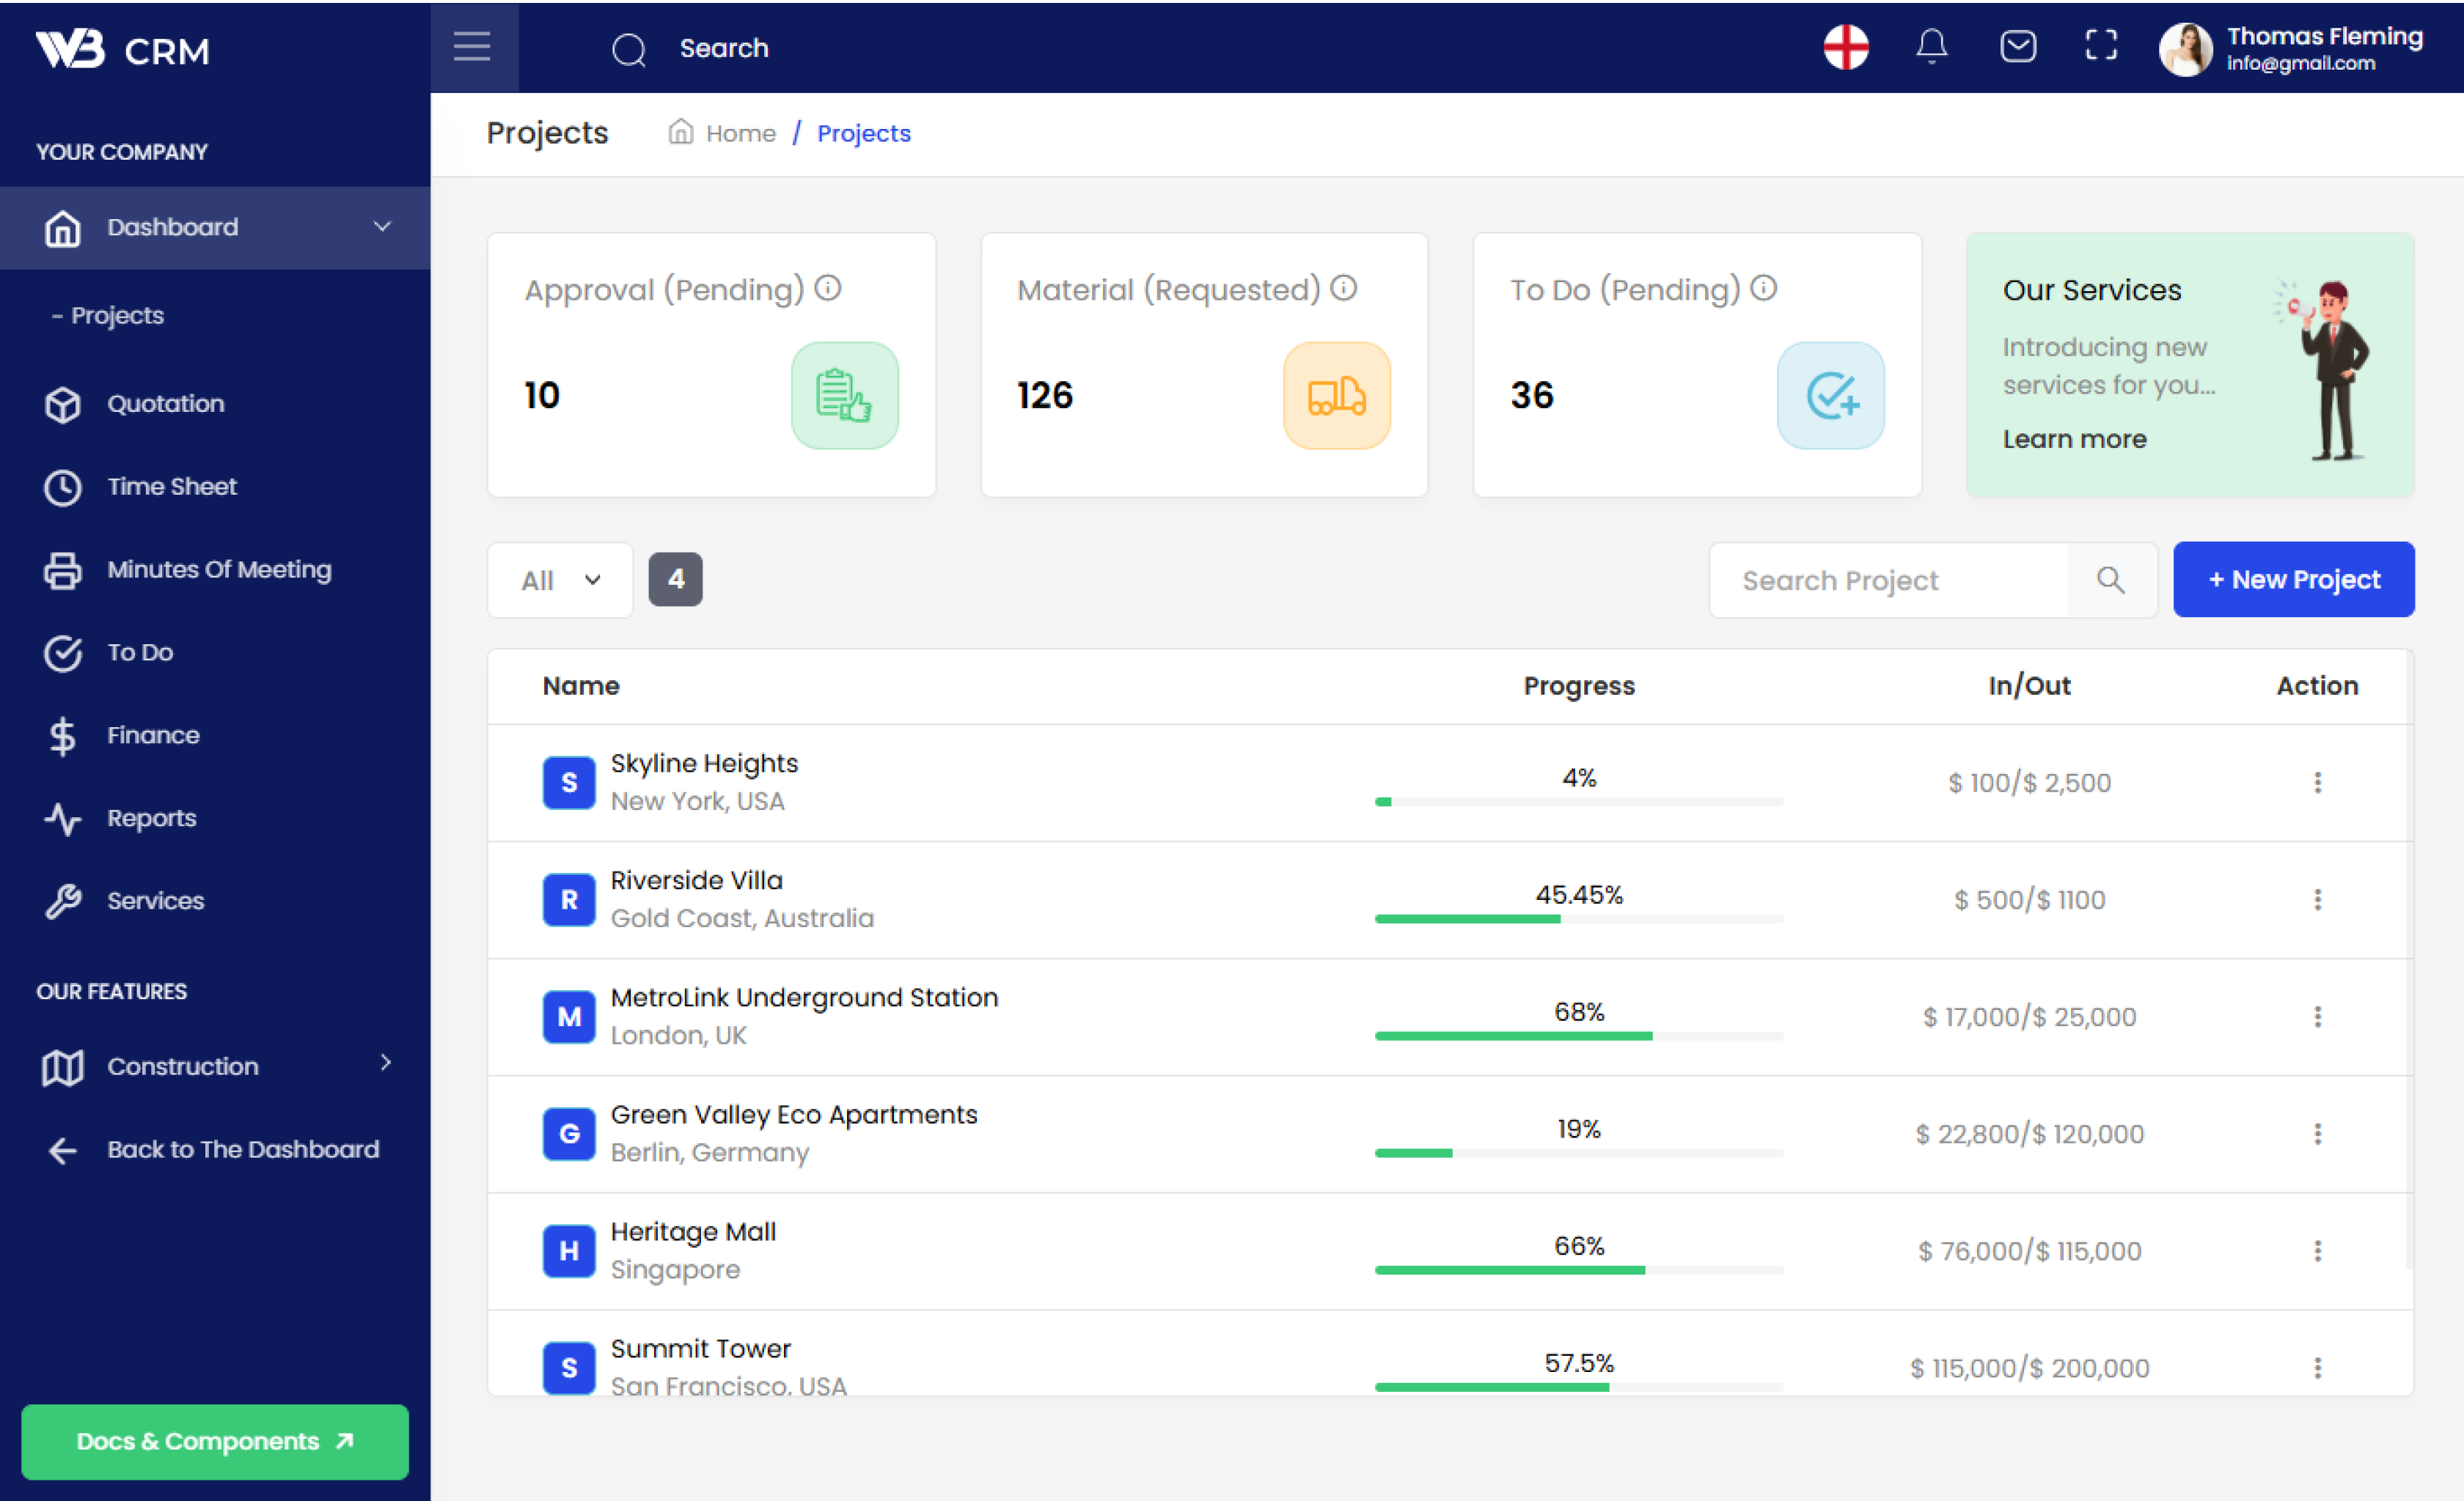Click the To Do Pending checkmark icon
The width and height of the screenshot is (2464, 1501).
pos(1830,396)
